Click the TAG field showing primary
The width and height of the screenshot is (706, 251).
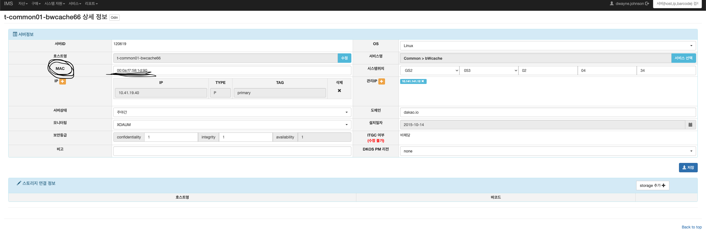(280, 93)
